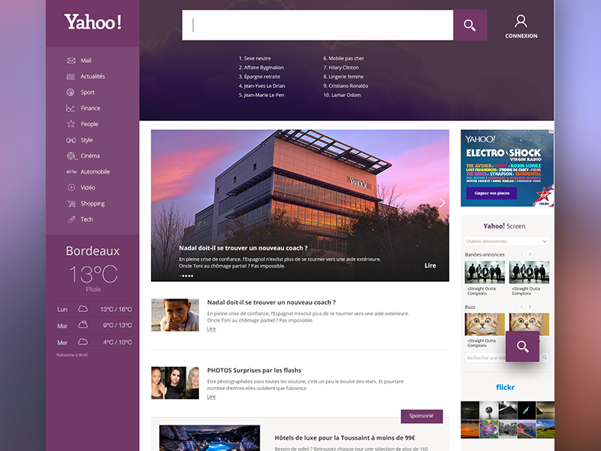The height and width of the screenshot is (451, 601).
Task: Click the Style glasses icon
Action: click(71, 141)
